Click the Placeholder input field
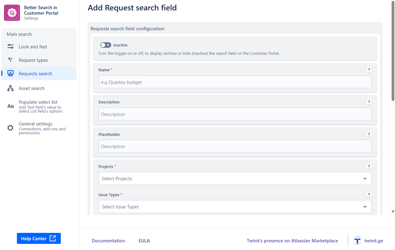 235,146
